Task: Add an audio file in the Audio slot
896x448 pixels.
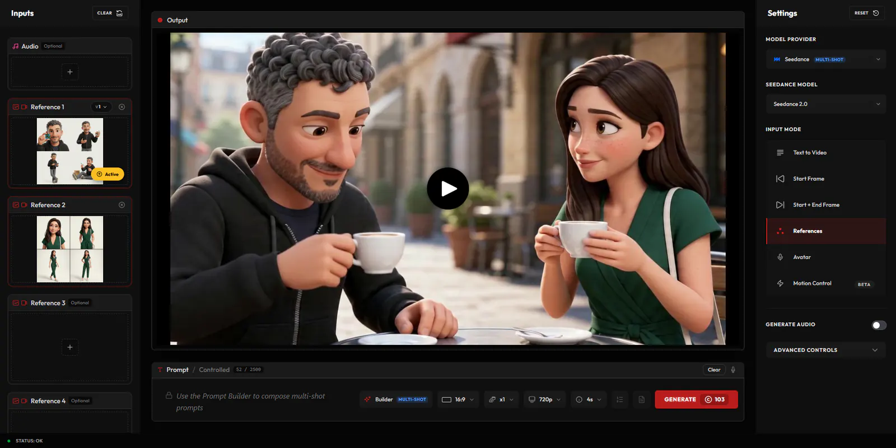Action: pos(70,72)
